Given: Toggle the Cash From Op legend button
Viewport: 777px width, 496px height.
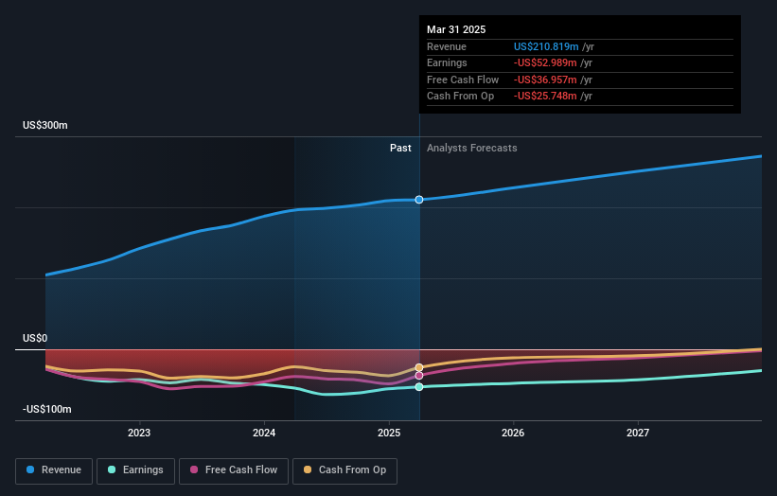Looking at the screenshot, I should (x=344, y=470).
